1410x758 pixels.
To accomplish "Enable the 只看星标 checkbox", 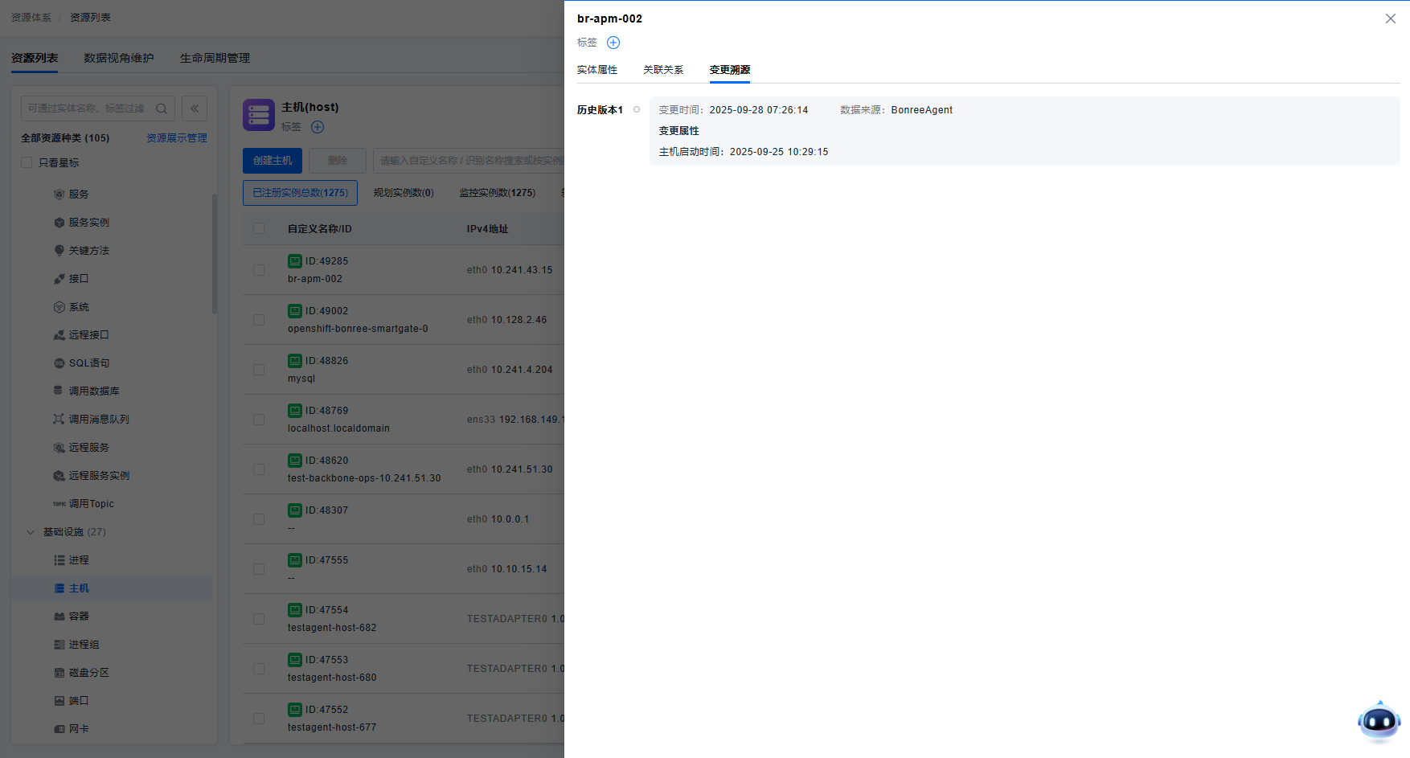I will point(27,162).
